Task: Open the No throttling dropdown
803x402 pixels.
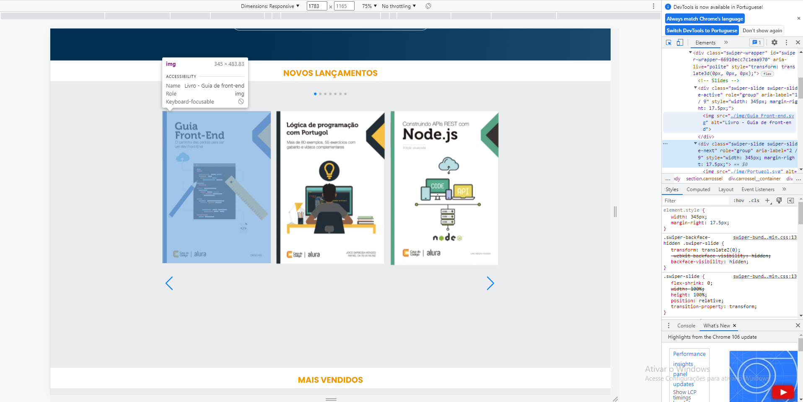Action: click(399, 6)
